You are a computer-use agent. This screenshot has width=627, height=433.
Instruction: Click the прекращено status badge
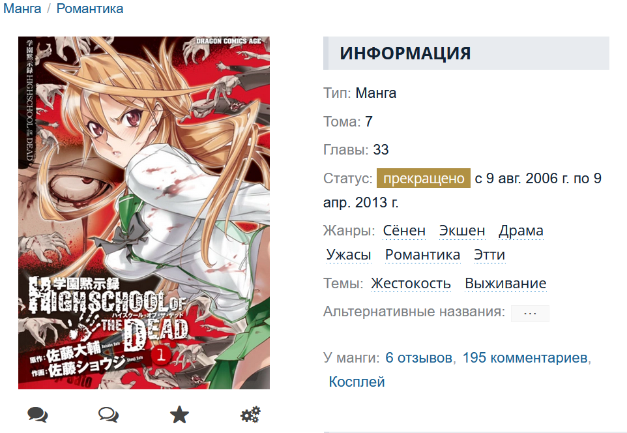(424, 179)
